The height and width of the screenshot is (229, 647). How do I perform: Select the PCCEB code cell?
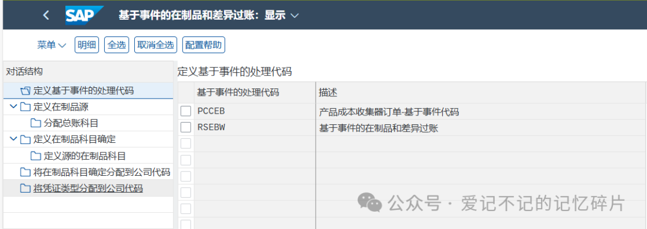tap(255, 111)
